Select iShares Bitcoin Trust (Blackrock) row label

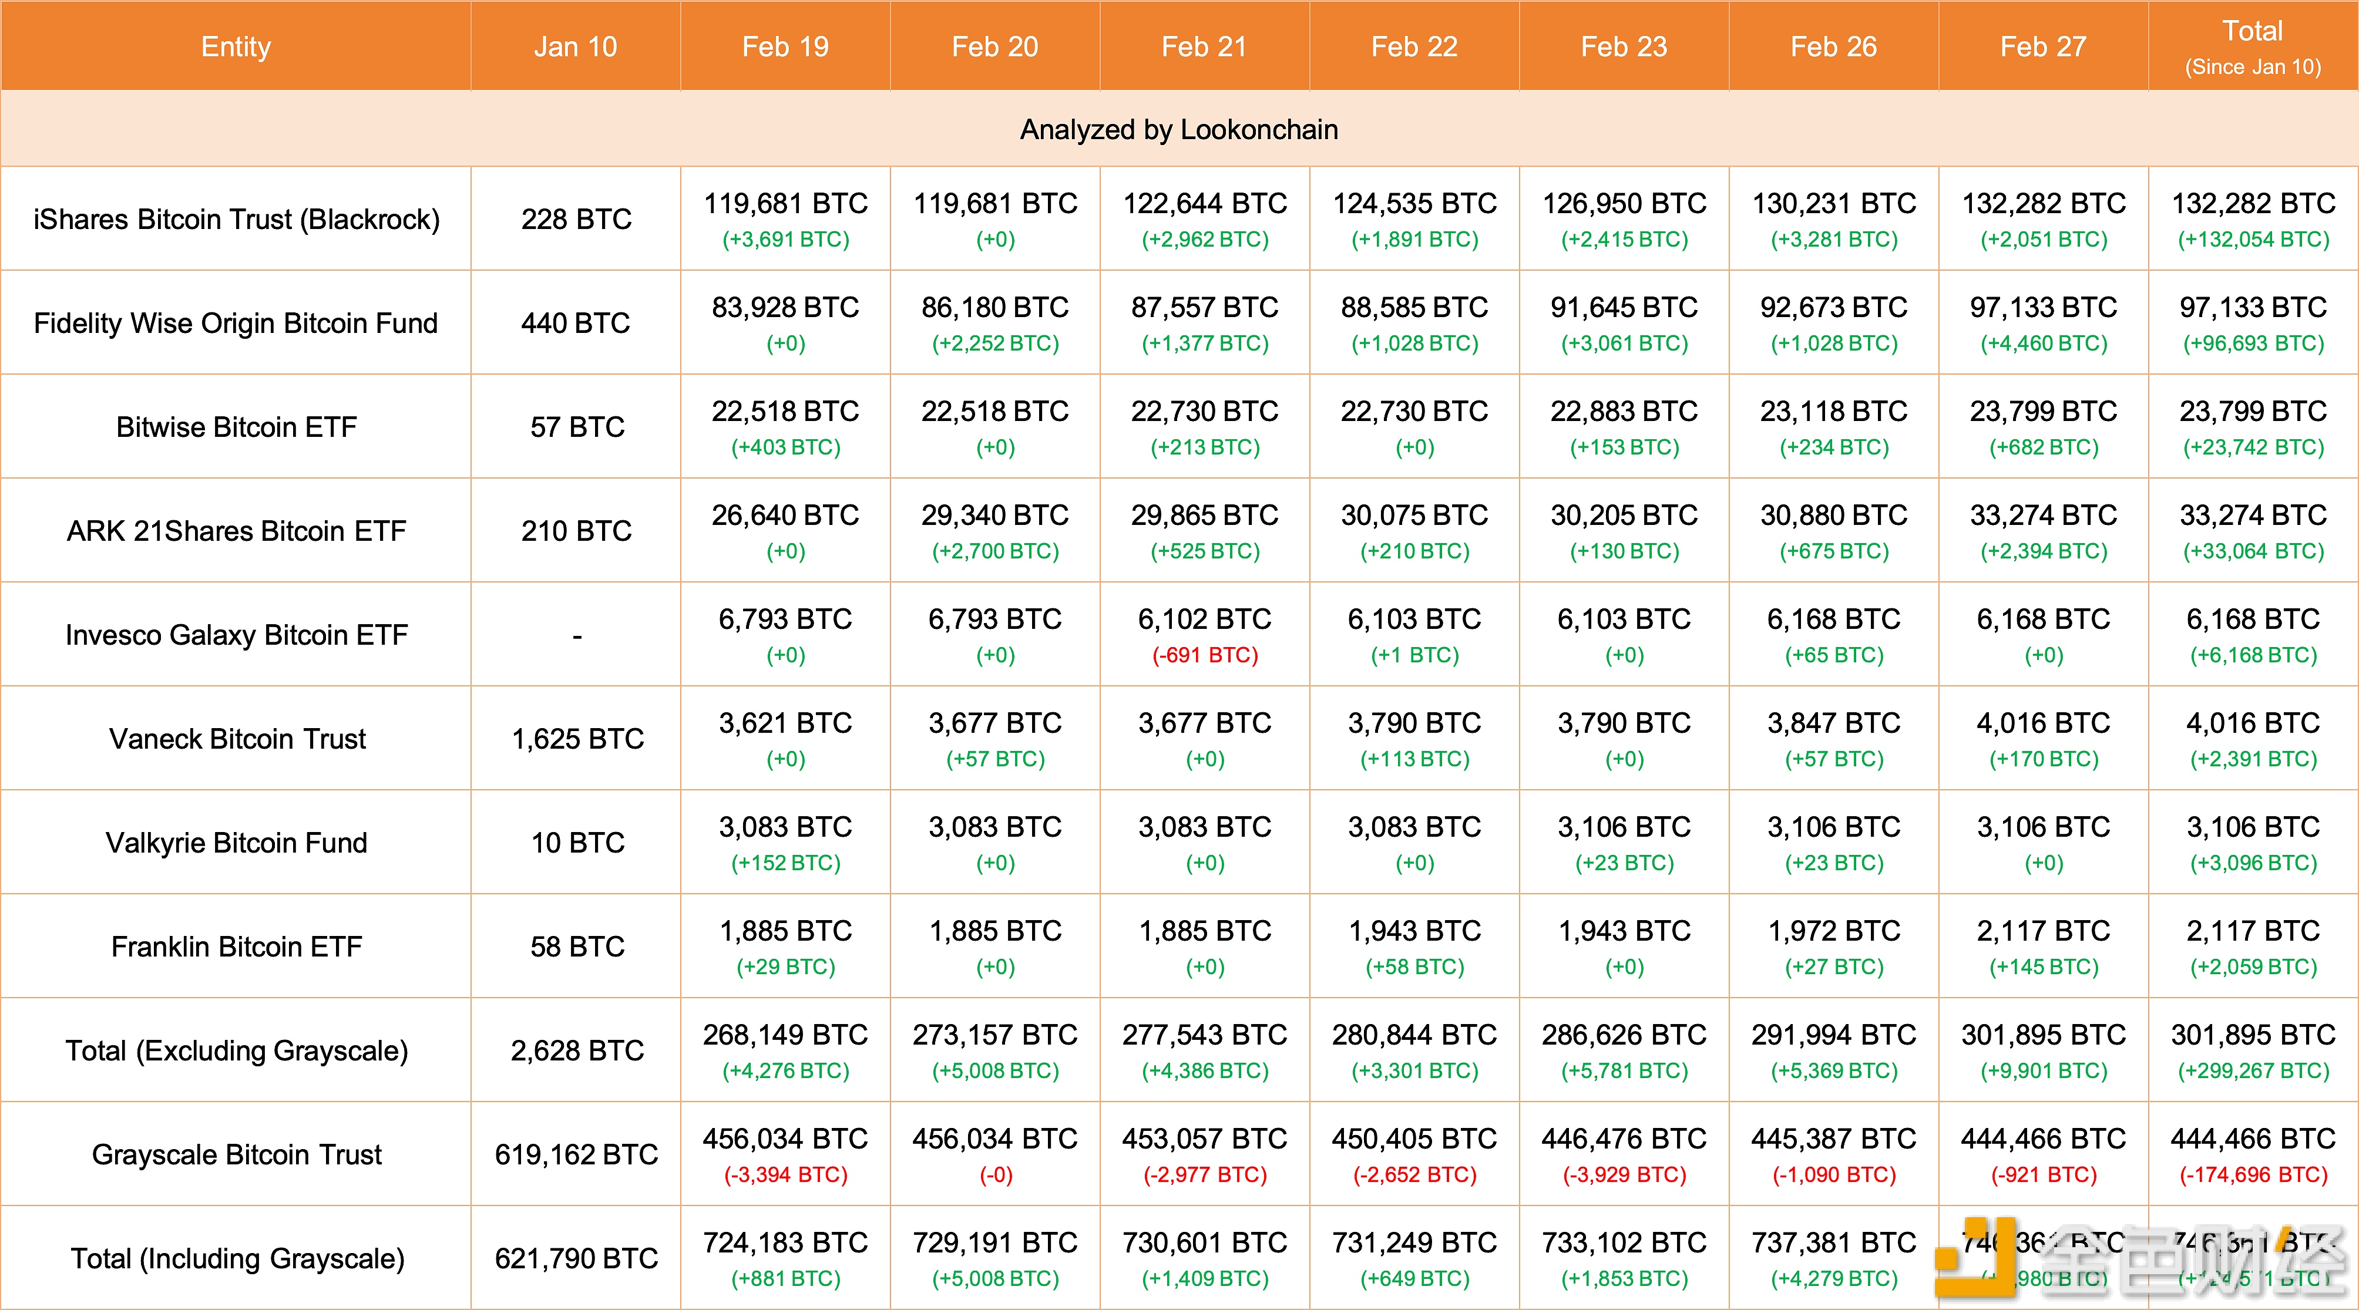click(x=236, y=219)
